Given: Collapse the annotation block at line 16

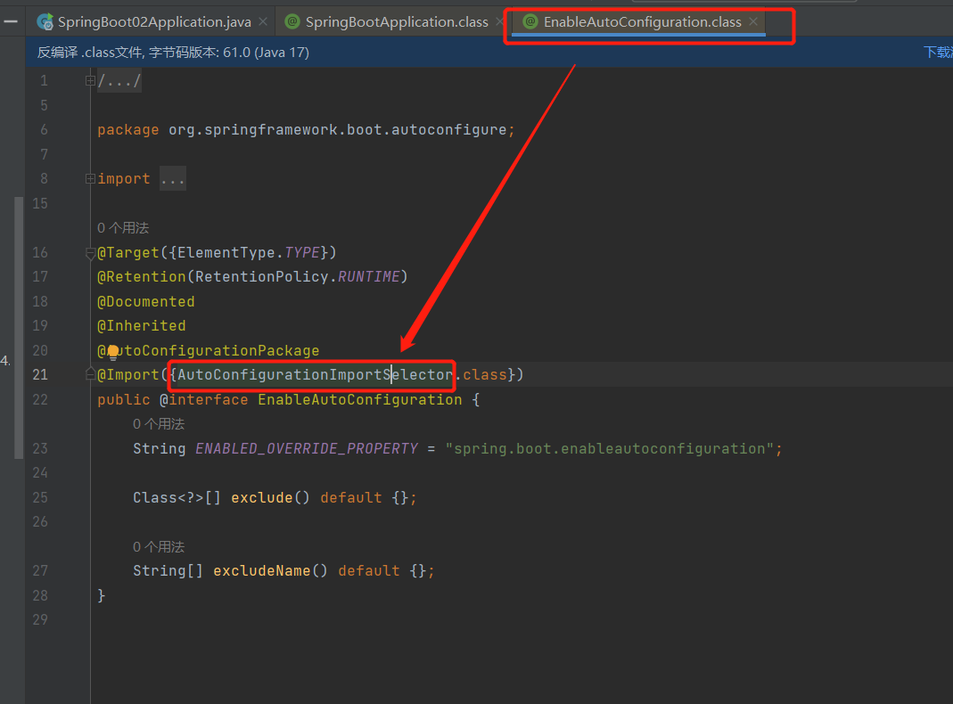Looking at the screenshot, I should (x=90, y=253).
